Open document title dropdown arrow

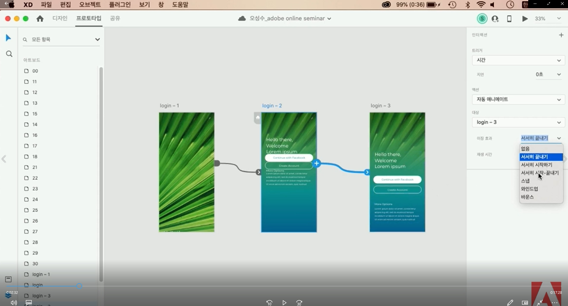click(x=329, y=19)
